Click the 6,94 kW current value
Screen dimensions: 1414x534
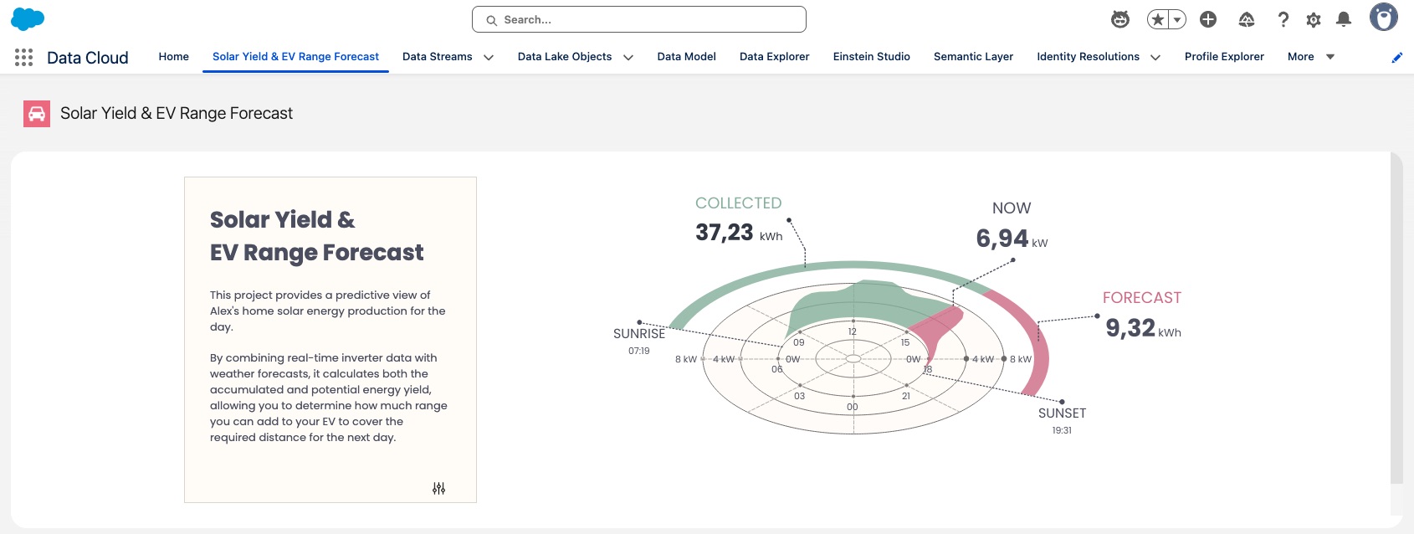click(x=1012, y=239)
